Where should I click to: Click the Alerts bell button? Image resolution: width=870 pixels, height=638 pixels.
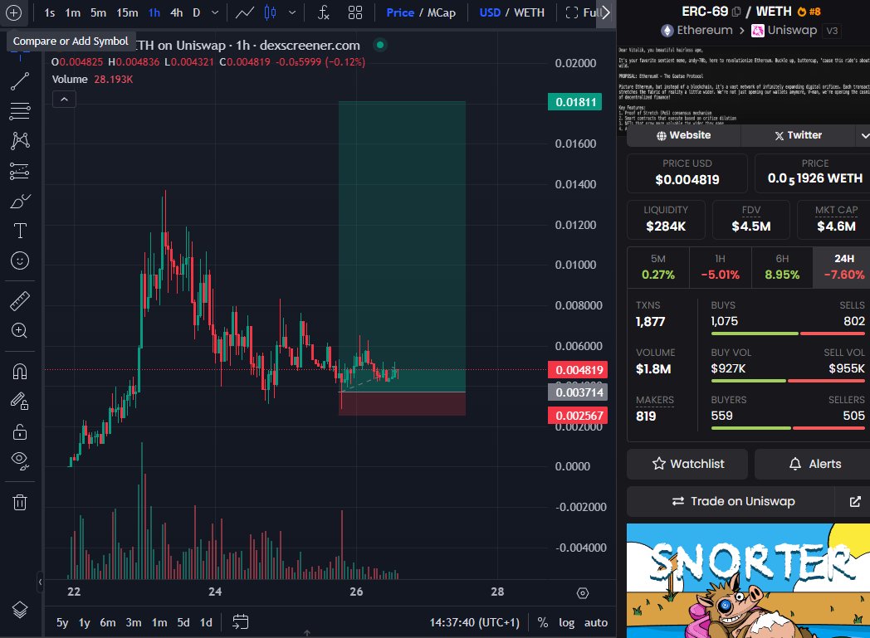814,464
